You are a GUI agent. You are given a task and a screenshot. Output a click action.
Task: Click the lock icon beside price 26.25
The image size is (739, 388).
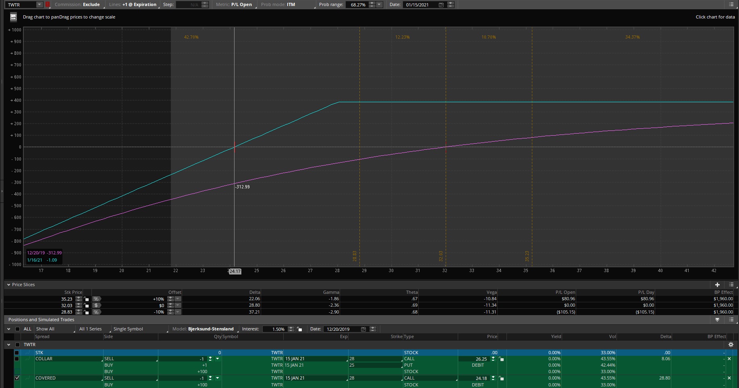point(501,359)
